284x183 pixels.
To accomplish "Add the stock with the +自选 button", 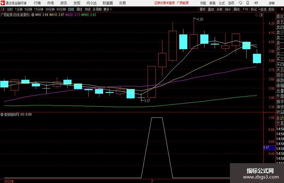I will (x=262, y=9).
